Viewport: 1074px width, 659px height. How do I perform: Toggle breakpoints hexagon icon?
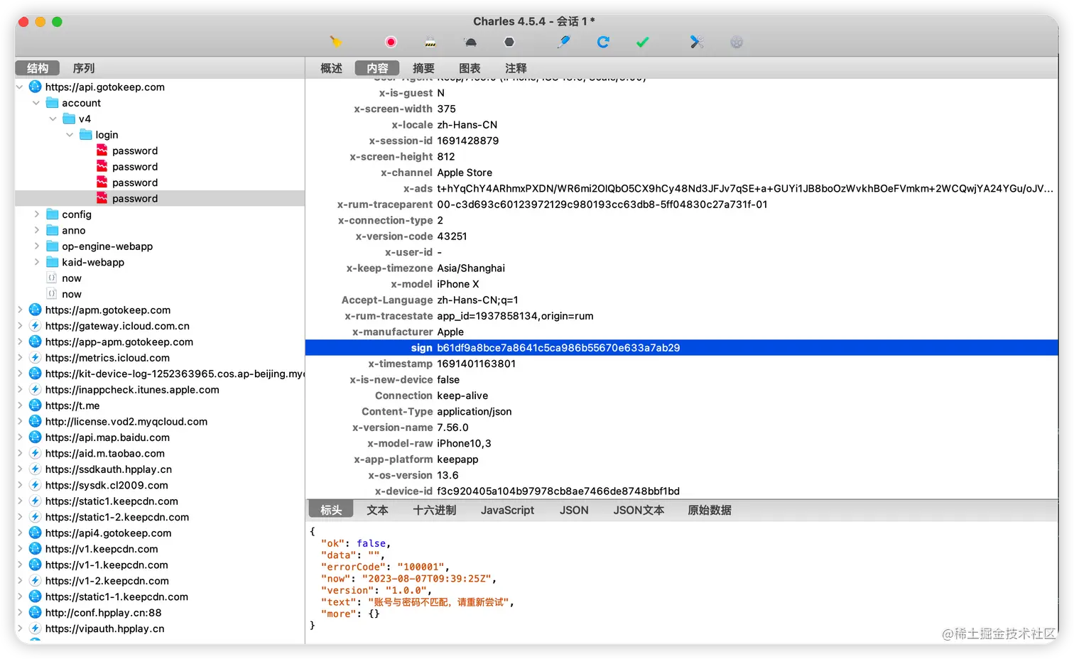509,42
